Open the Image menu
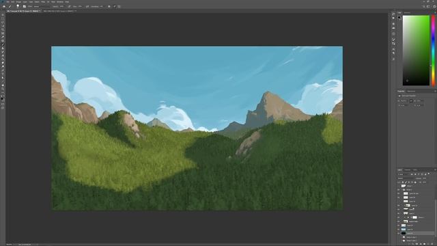Image resolution: width=437 pixels, height=246 pixels. [18, 1]
